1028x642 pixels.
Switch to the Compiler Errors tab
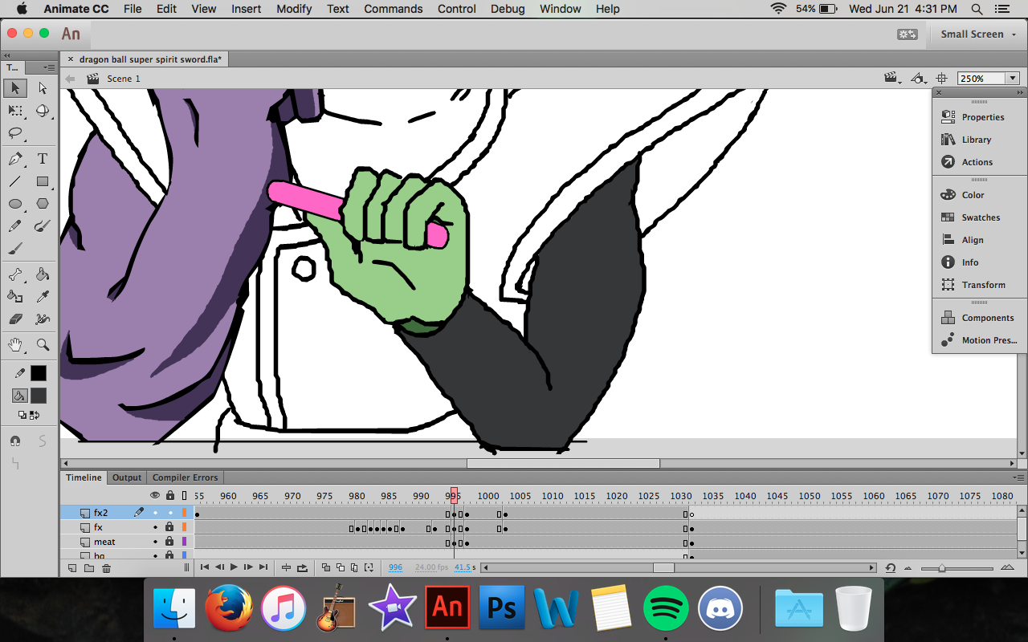[x=185, y=477]
